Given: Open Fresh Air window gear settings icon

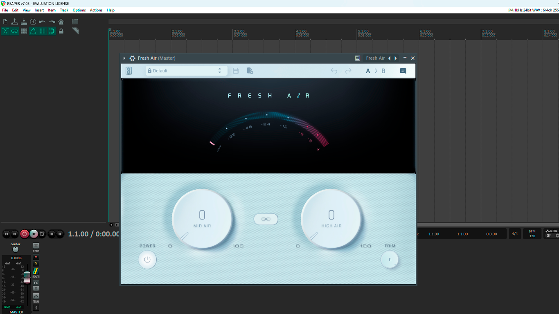Looking at the screenshot, I should point(132,58).
